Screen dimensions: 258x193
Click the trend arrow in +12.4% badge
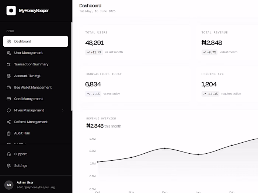[88, 52]
